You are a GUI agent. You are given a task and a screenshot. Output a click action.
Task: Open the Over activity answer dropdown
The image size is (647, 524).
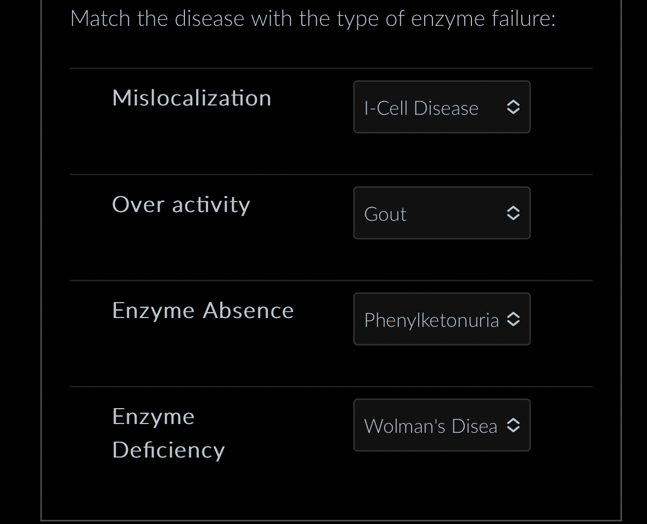click(x=442, y=213)
